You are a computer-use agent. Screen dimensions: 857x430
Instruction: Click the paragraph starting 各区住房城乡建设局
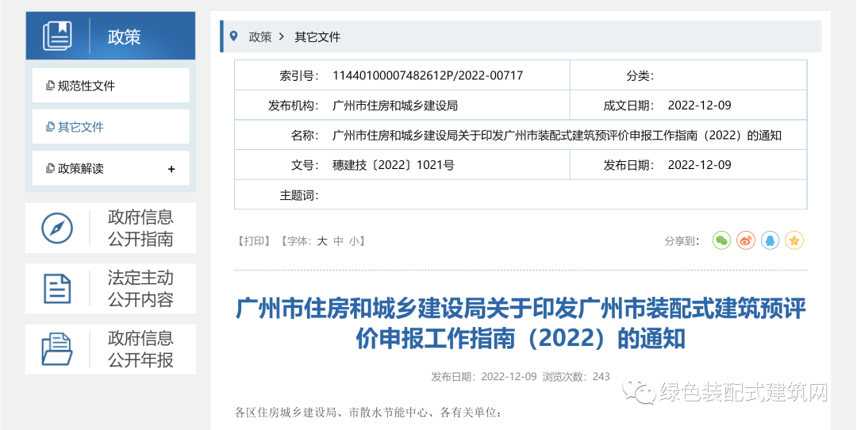click(x=367, y=413)
